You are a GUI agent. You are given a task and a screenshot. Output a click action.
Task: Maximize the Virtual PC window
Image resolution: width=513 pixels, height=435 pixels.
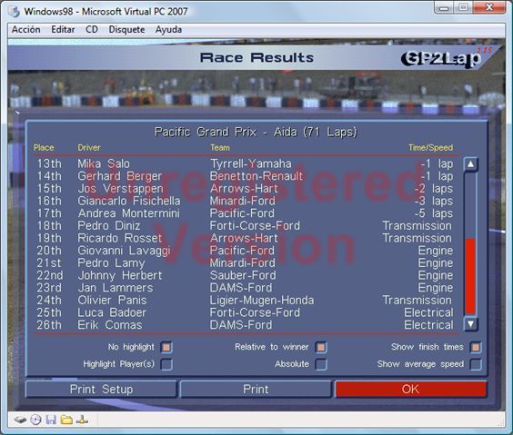(463, 7)
